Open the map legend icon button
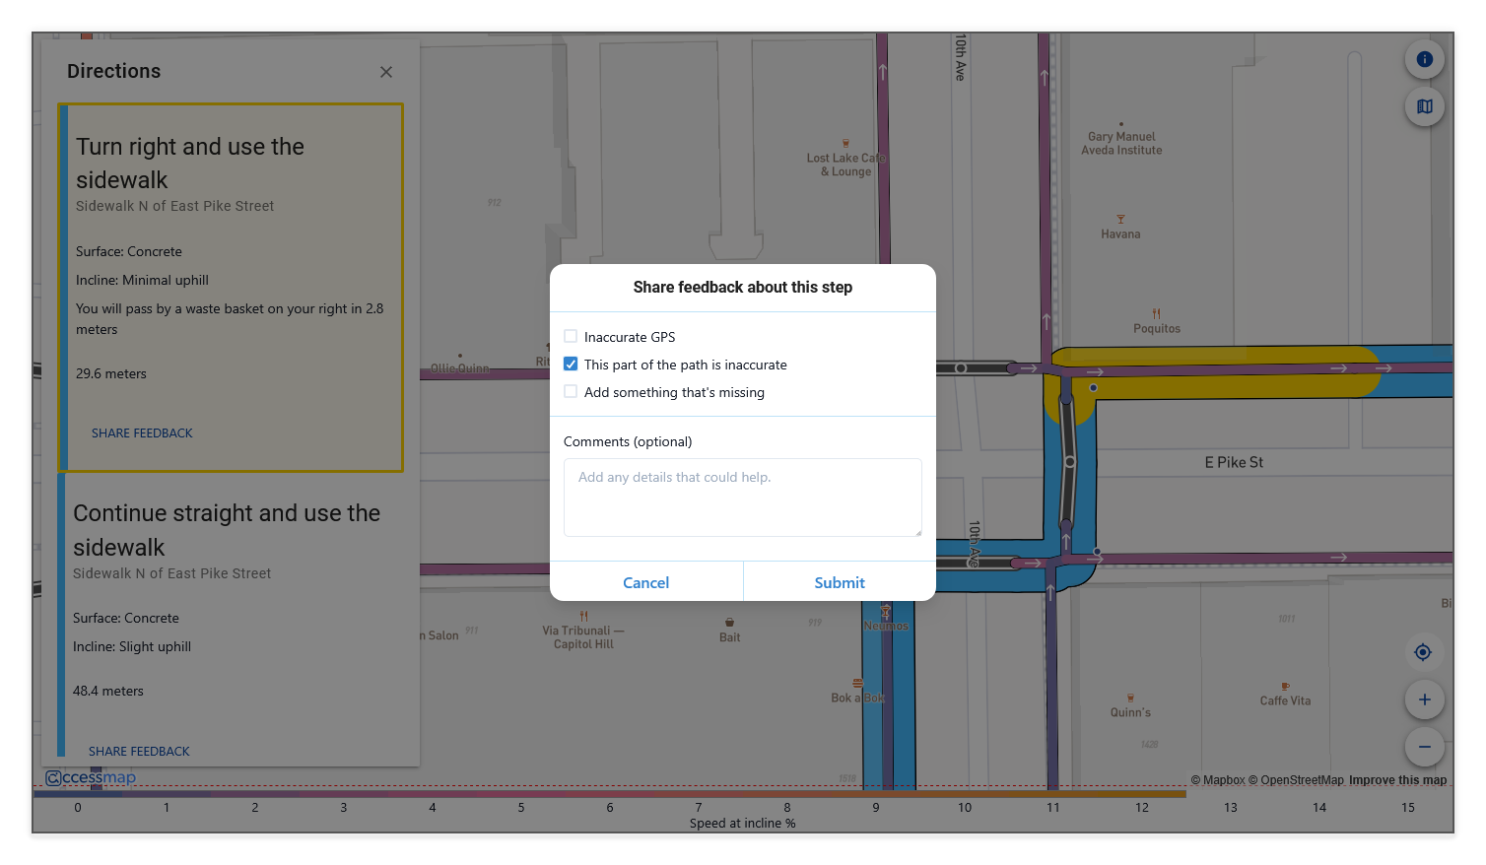The image size is (1486, 865). (1424, 106)
